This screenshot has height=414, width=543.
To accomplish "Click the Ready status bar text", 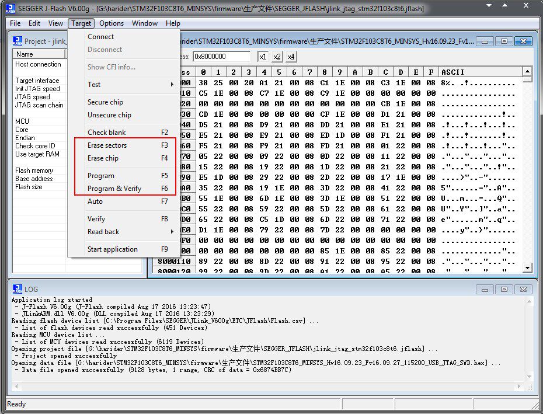I will coord(16,404).
